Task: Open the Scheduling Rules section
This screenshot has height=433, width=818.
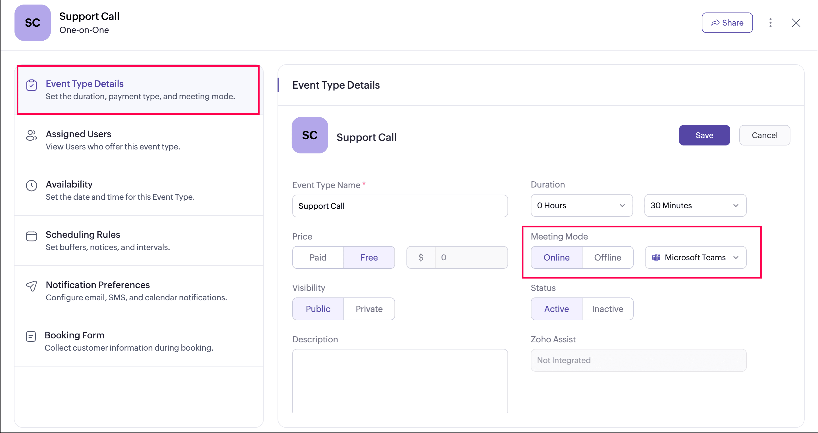Action: coord(83,235)
